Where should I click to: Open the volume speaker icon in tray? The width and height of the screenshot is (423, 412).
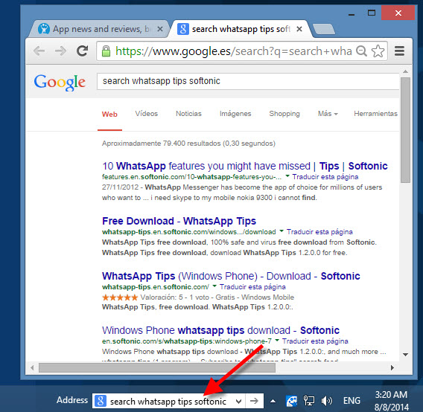[326, 401]
